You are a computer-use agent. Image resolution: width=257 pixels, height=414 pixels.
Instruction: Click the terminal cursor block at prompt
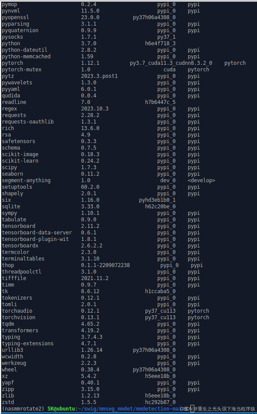click(x=192, y=409)
